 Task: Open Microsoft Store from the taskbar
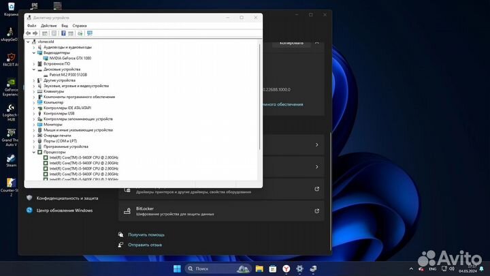[x=272, y=269]
